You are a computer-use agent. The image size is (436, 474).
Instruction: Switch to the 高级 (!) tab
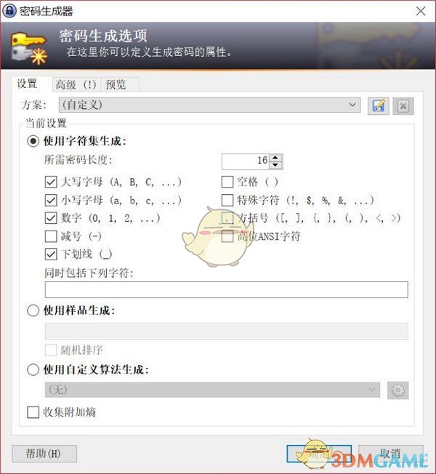point(76,84)
